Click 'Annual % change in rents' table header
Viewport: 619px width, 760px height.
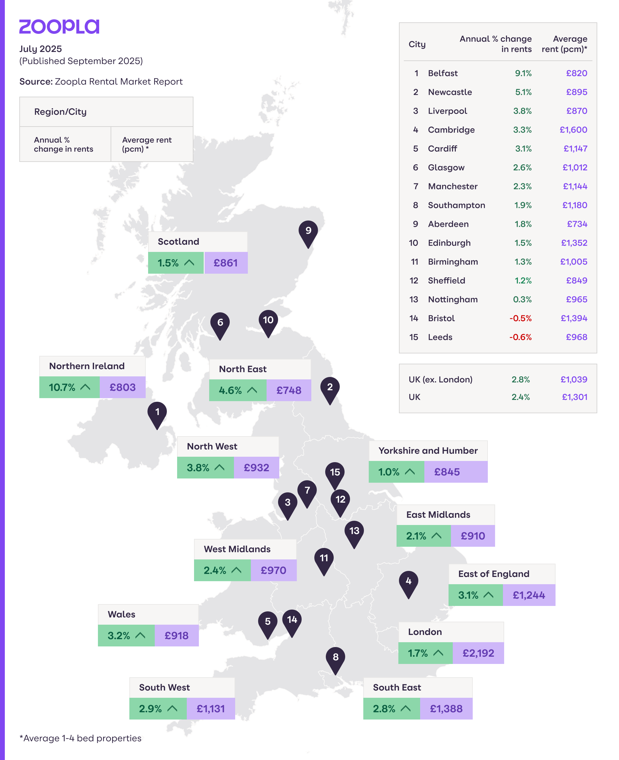(x=495, y=44)
